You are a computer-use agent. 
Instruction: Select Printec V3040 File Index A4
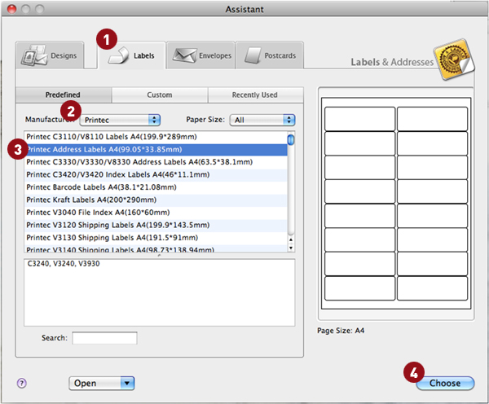(156, 213)
